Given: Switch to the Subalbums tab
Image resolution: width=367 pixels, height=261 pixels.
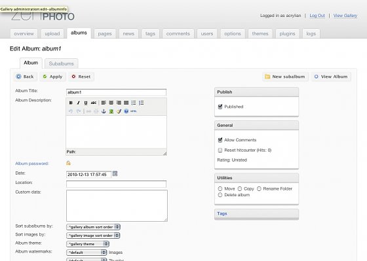Looking at the screenshot, I should (62, 63).
